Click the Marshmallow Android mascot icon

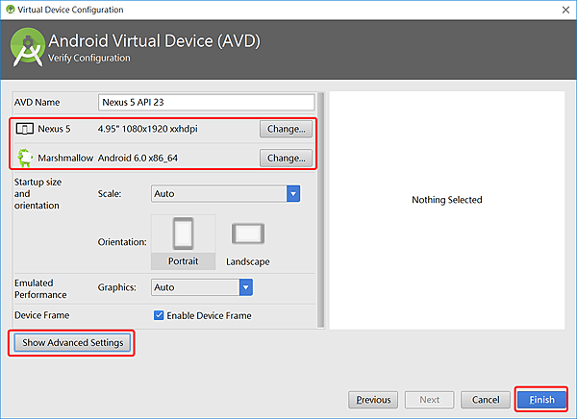(x=25, y=158)
